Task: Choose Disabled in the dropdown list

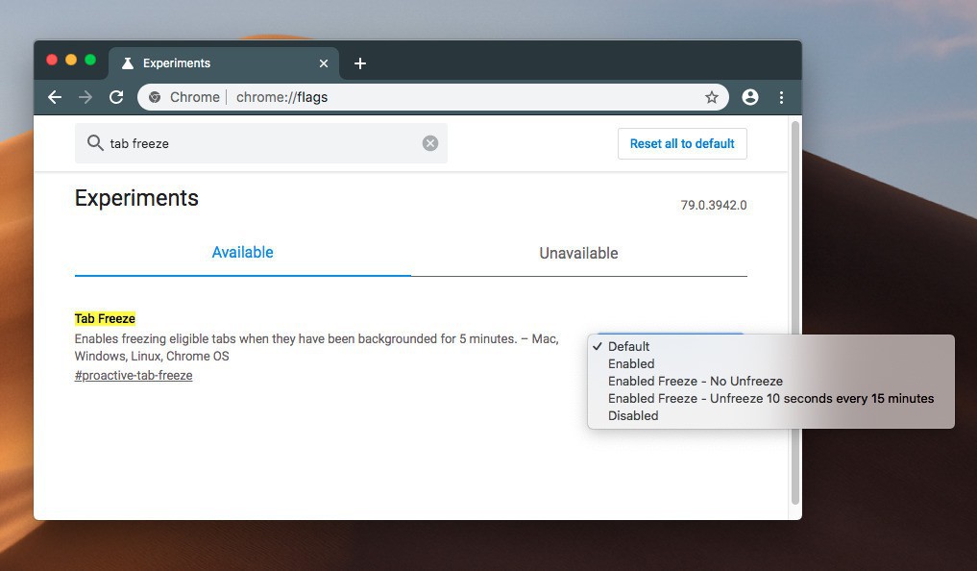Action: [770, 416]
